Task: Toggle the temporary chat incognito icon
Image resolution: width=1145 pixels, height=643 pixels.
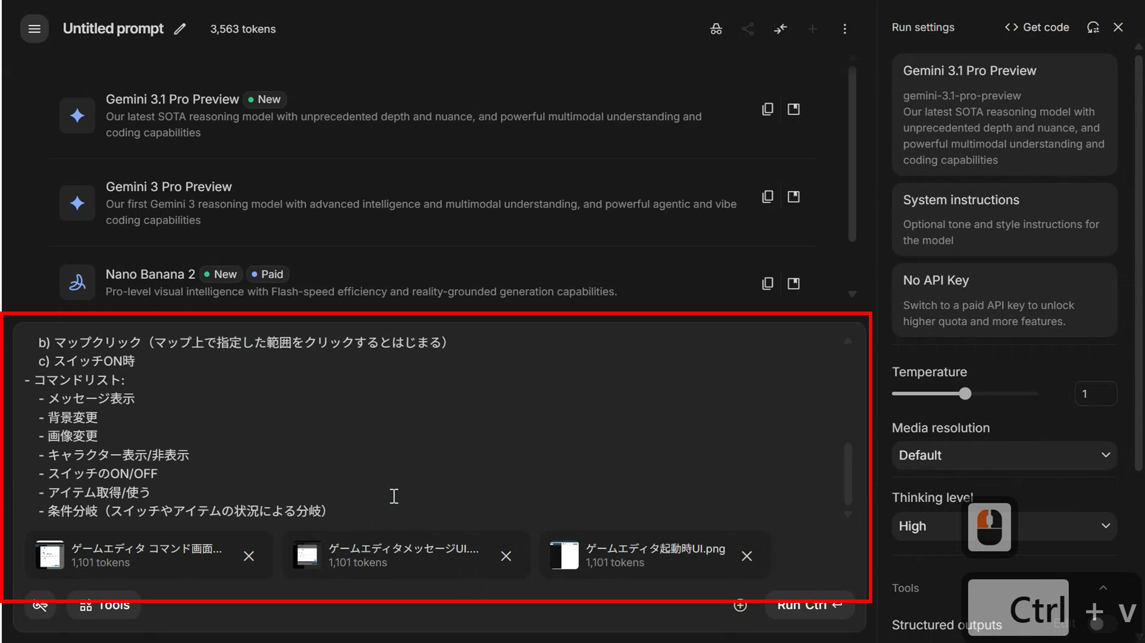Action: 716,29
